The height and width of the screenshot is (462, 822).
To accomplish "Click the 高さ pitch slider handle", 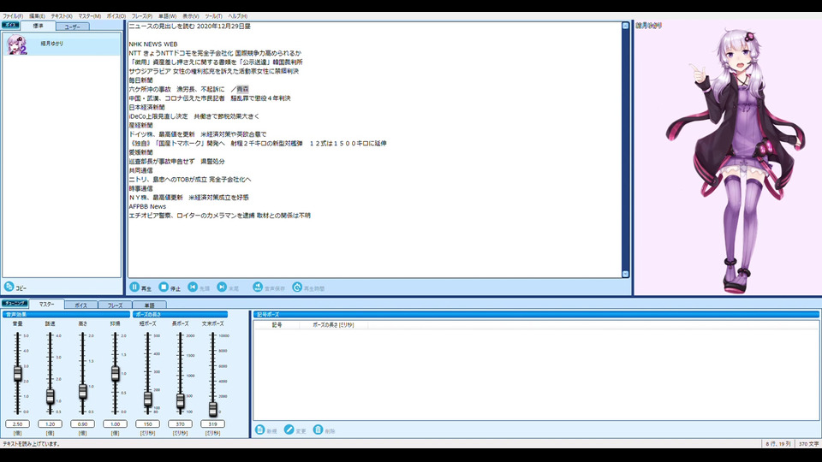I will pyautogui.click(x=83, y=391).
